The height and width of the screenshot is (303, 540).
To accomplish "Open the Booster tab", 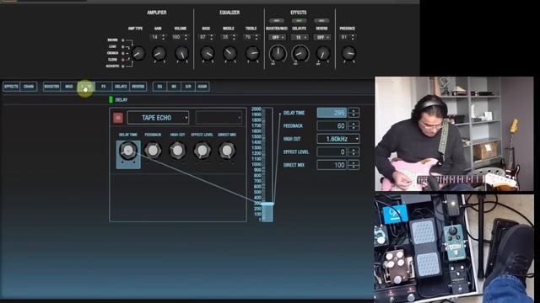I will [51, 87].
